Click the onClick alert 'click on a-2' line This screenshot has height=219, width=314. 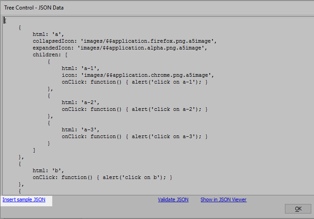pos(135,109)
